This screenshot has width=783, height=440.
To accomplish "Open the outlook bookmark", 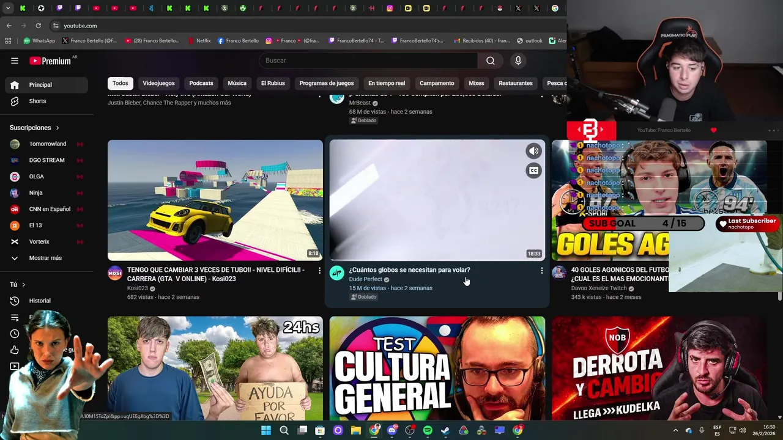I will tap(530, 41).
